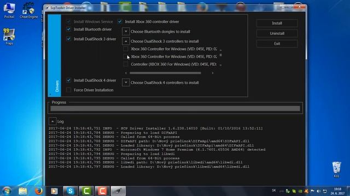Image resolution: width=350 pixels, height=196 pixels.
Task: Click controller list vertical scroll down arrow
Action: pos(220,65)
